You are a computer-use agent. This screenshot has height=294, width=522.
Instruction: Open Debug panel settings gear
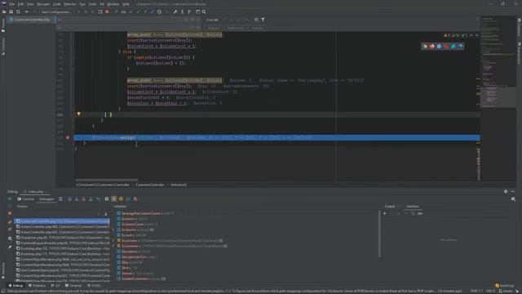click(x=506, y=192)
